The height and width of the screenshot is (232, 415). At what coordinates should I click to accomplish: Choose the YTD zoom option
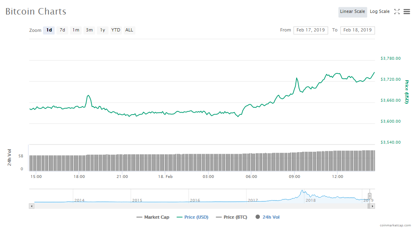116,30
